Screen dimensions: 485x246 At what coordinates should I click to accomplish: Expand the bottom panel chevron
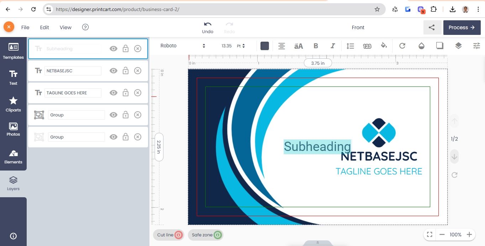point(317,243)
